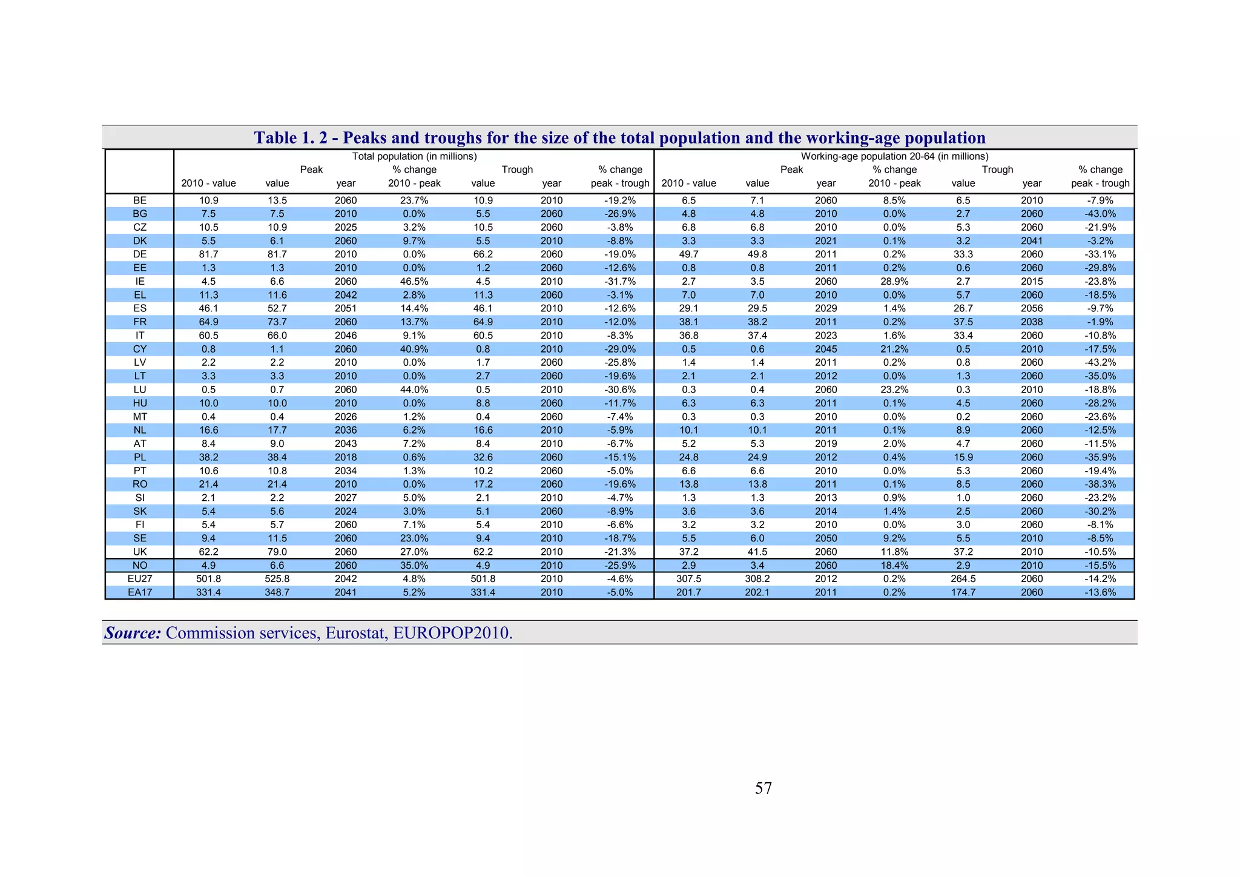Select the 348.7 EA17 peak value
This screenshot has height=877, width=1240.
pos(277,592)
